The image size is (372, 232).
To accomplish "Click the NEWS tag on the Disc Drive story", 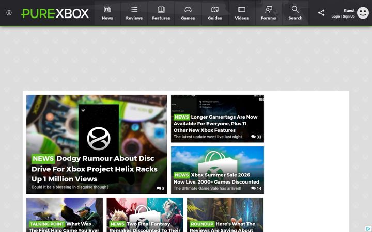I will [x=43, y=158].
